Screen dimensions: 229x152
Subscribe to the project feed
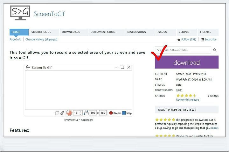[211, 39]
